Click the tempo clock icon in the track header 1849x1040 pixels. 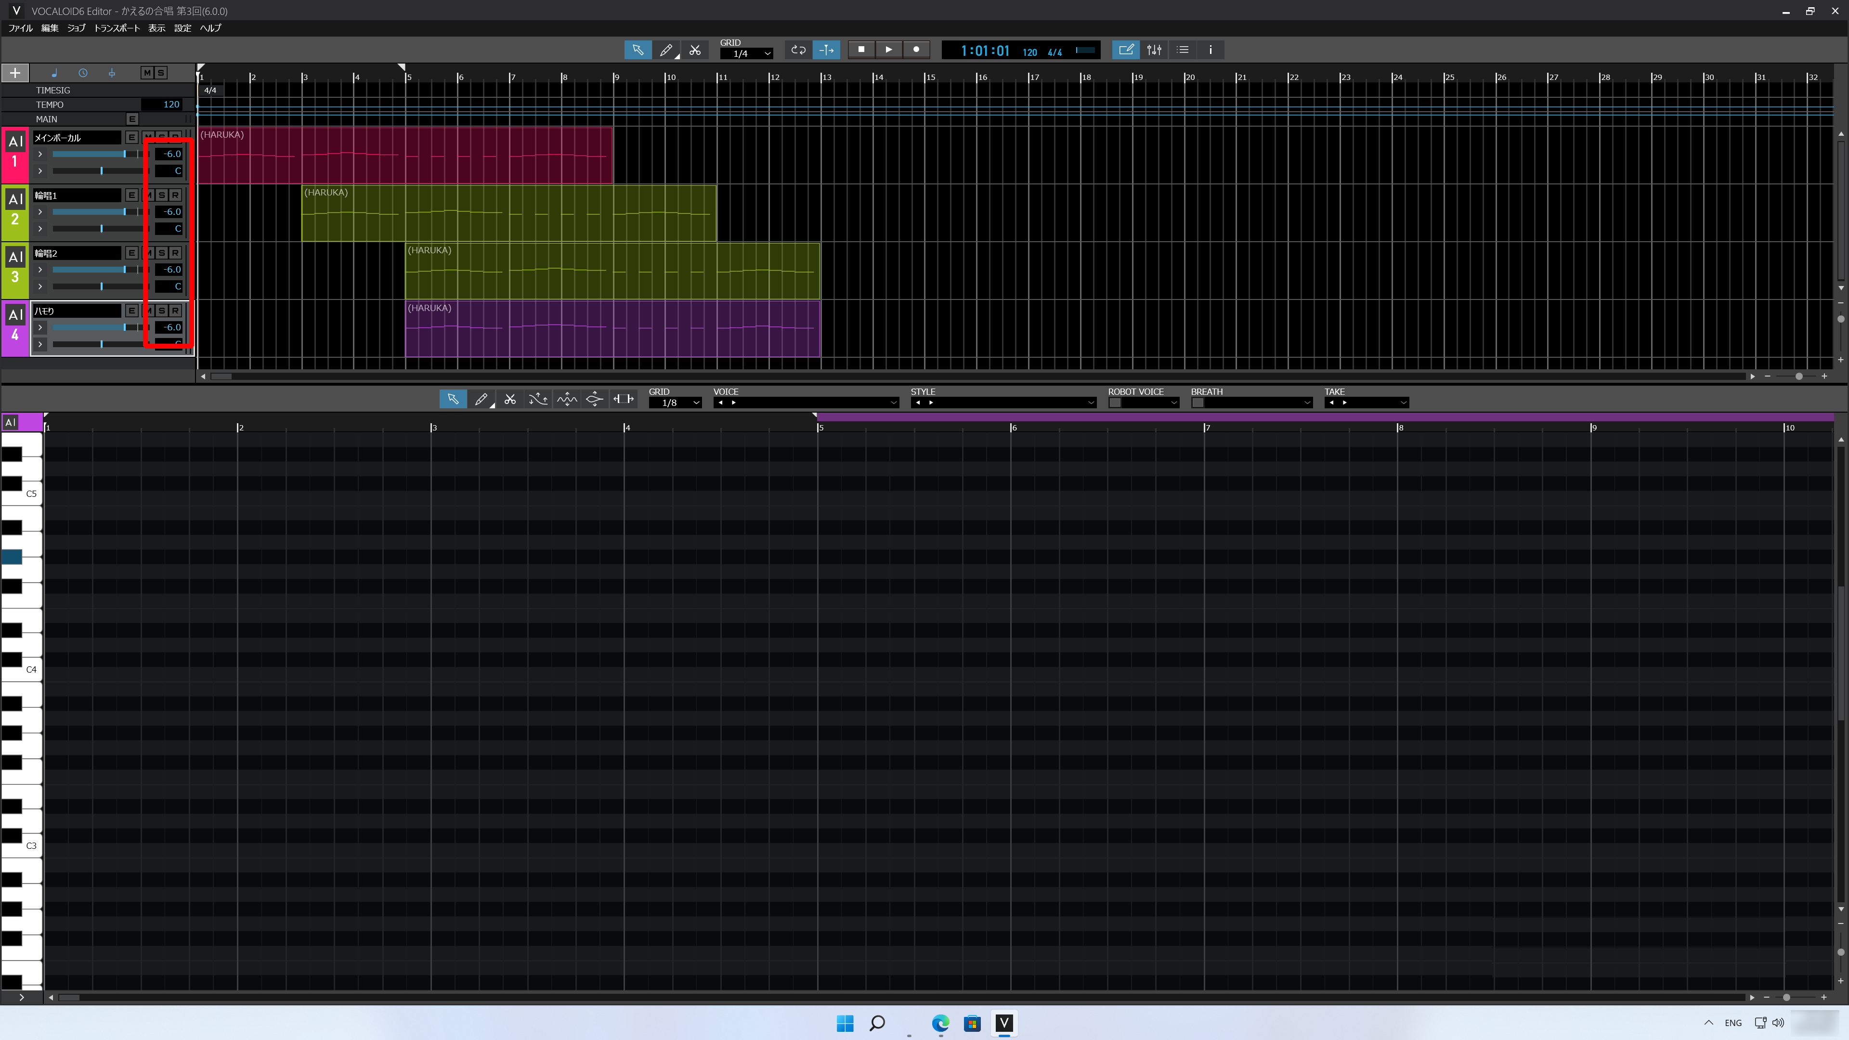pyautogui.click(x=82, y=73)
